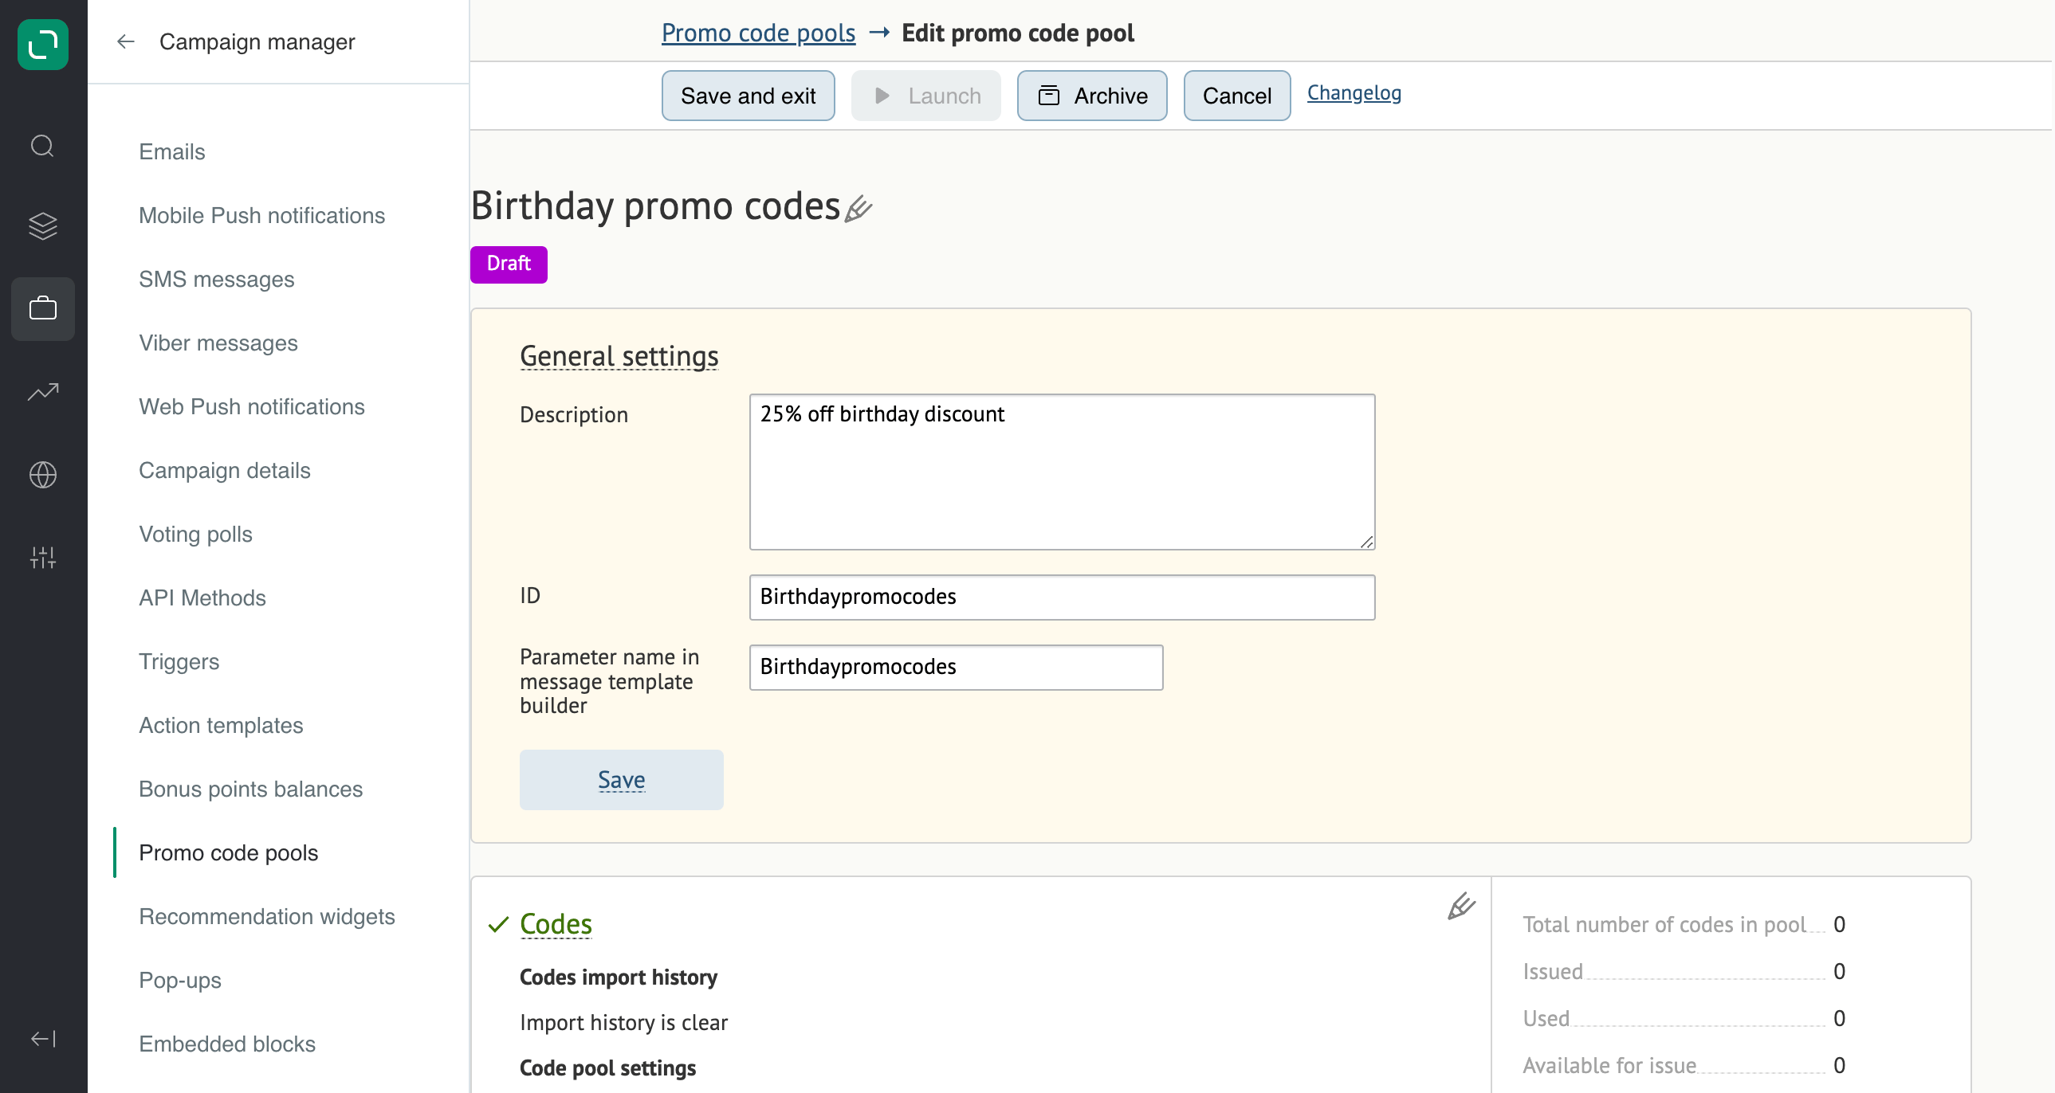Select Promo code pools menu item

click(x=228, y=853)
